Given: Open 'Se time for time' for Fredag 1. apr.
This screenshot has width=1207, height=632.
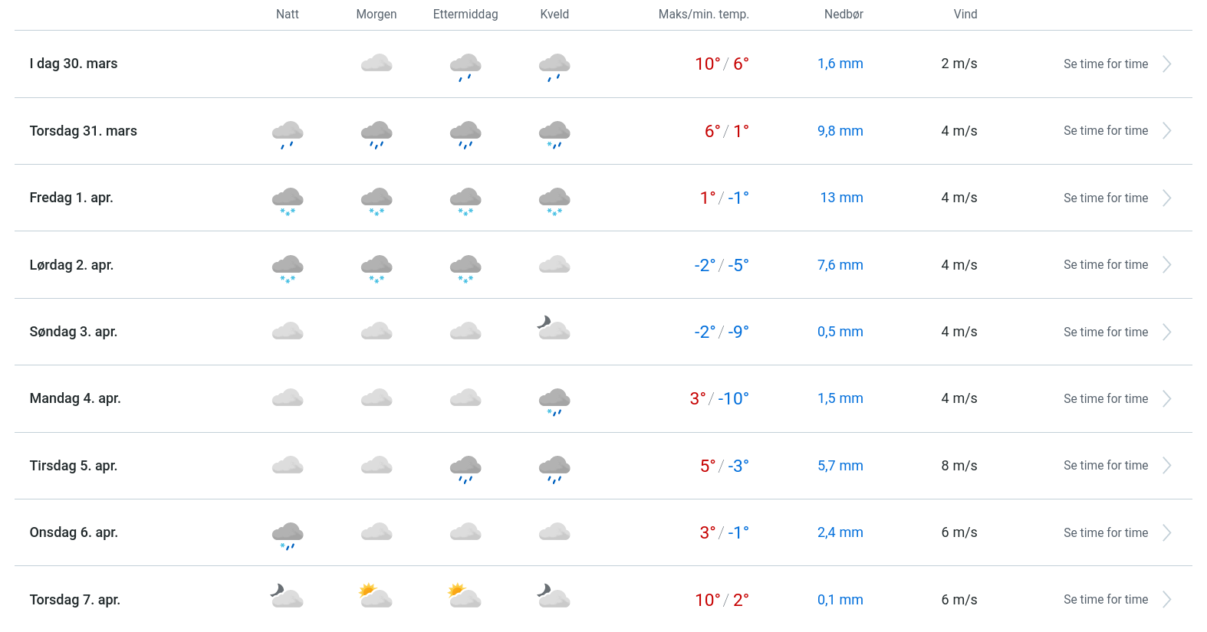Looking at the screenshot, I should [x=1105, y=198].
